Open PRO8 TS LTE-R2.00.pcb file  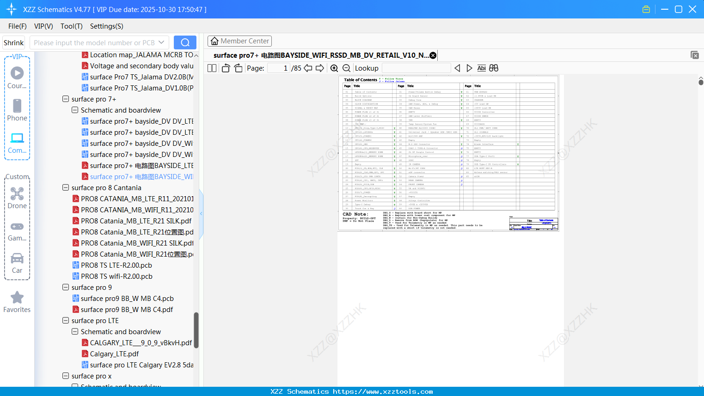click(x=112, y=265)
